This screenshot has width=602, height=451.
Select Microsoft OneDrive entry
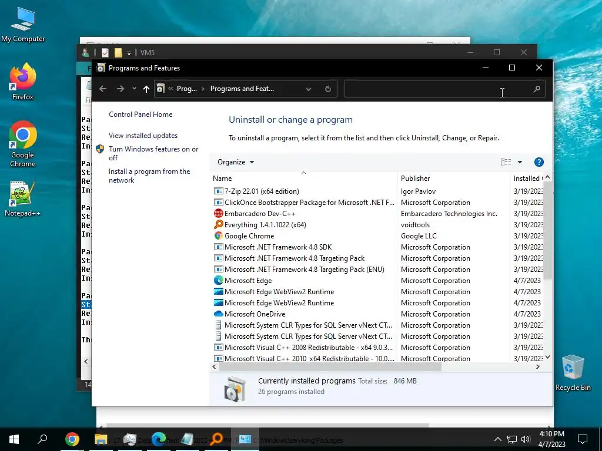click(x=255, y=314)
